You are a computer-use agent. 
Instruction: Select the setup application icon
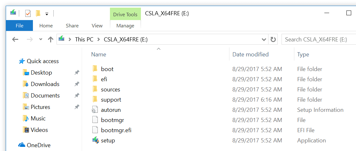95,140
